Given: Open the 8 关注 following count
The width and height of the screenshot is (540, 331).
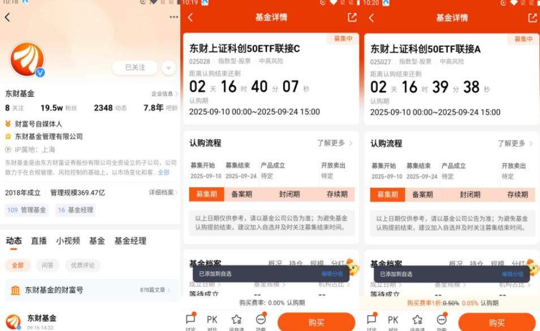Looking at the screenshot, I should 15,108.
